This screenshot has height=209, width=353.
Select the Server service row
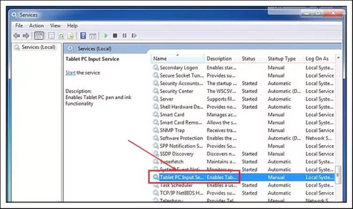tap(243, 99)
